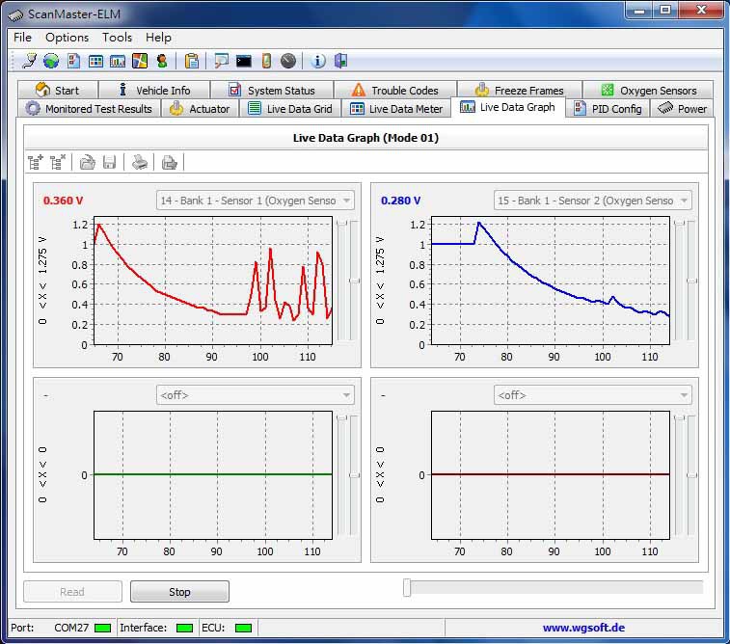Click the globe icon in main toolbar
This screenshot has height=644, width=730.
(50, 61)
